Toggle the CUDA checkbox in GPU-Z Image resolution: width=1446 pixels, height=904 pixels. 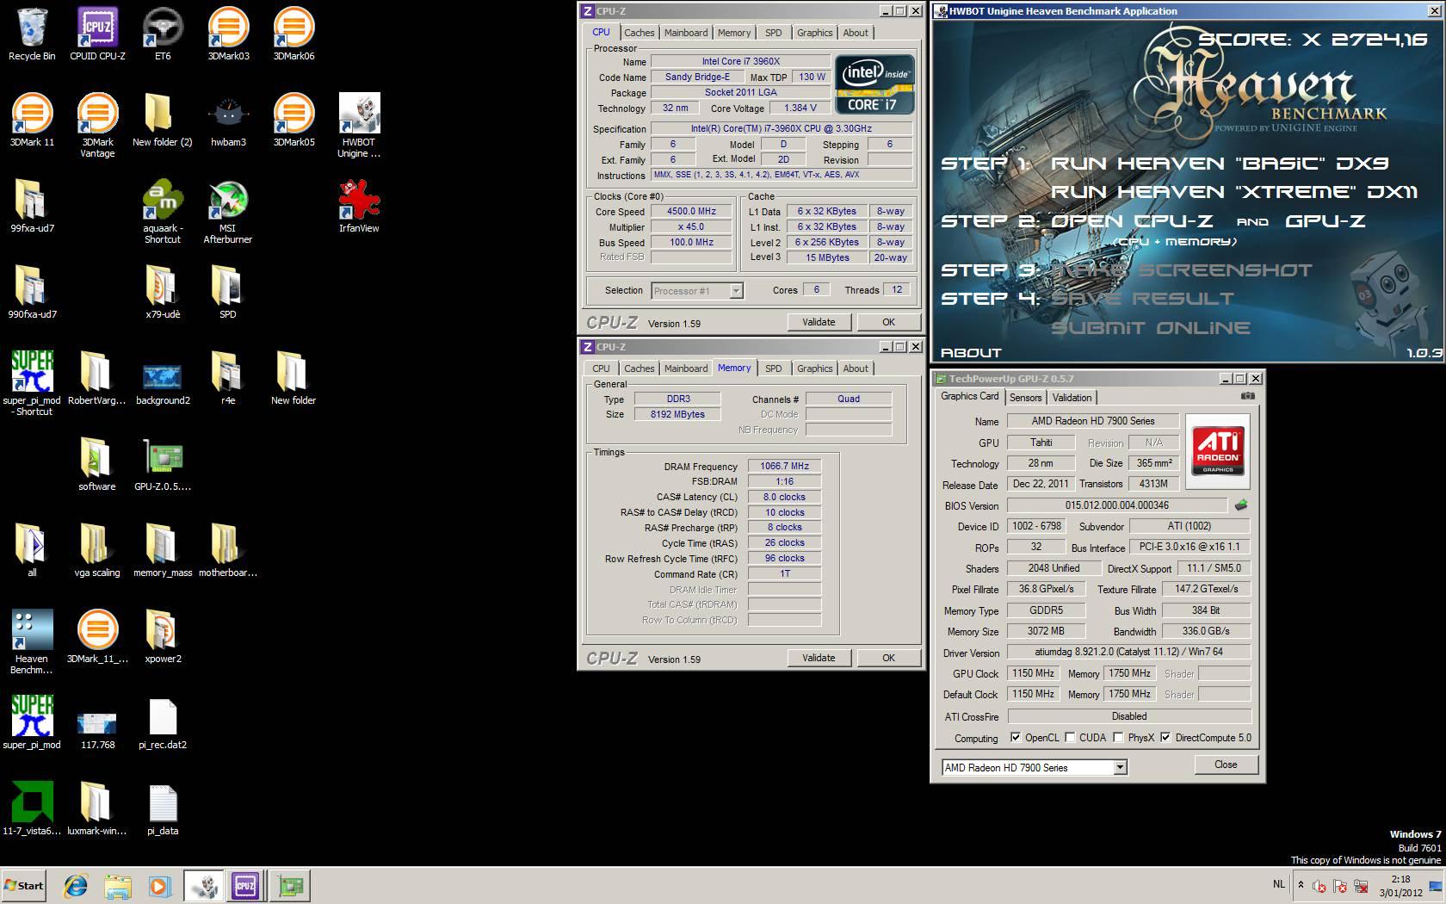pyautogui.click(x=1070, y=738)
